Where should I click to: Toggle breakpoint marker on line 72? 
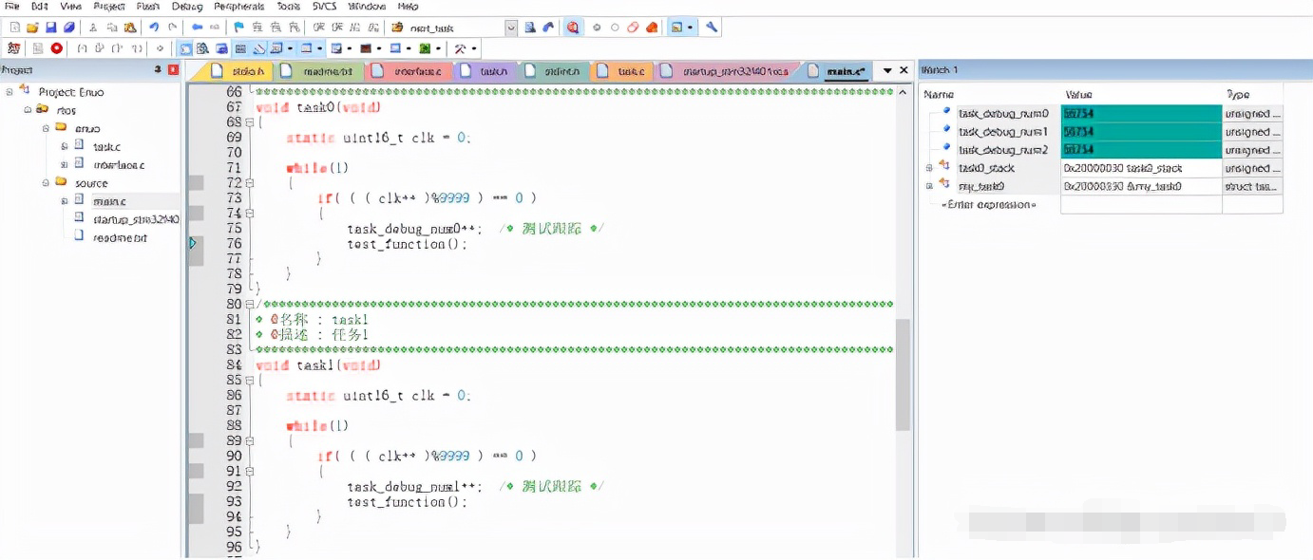click(196, 183)
